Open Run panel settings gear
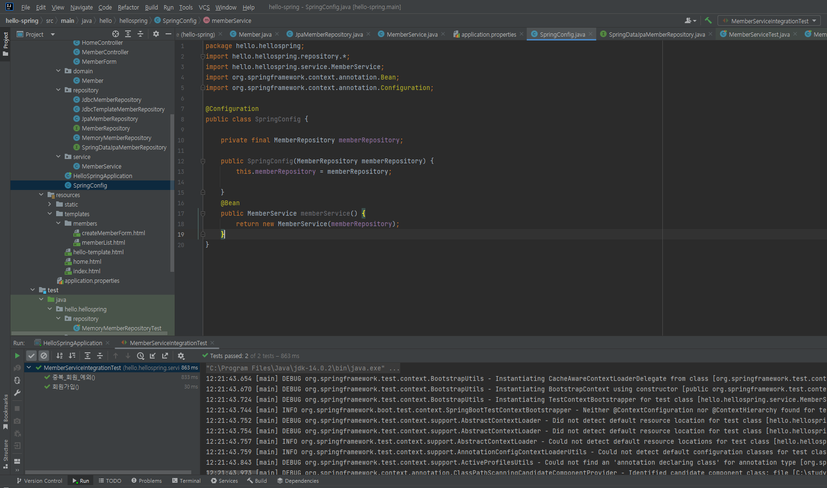 click(181, 356)
